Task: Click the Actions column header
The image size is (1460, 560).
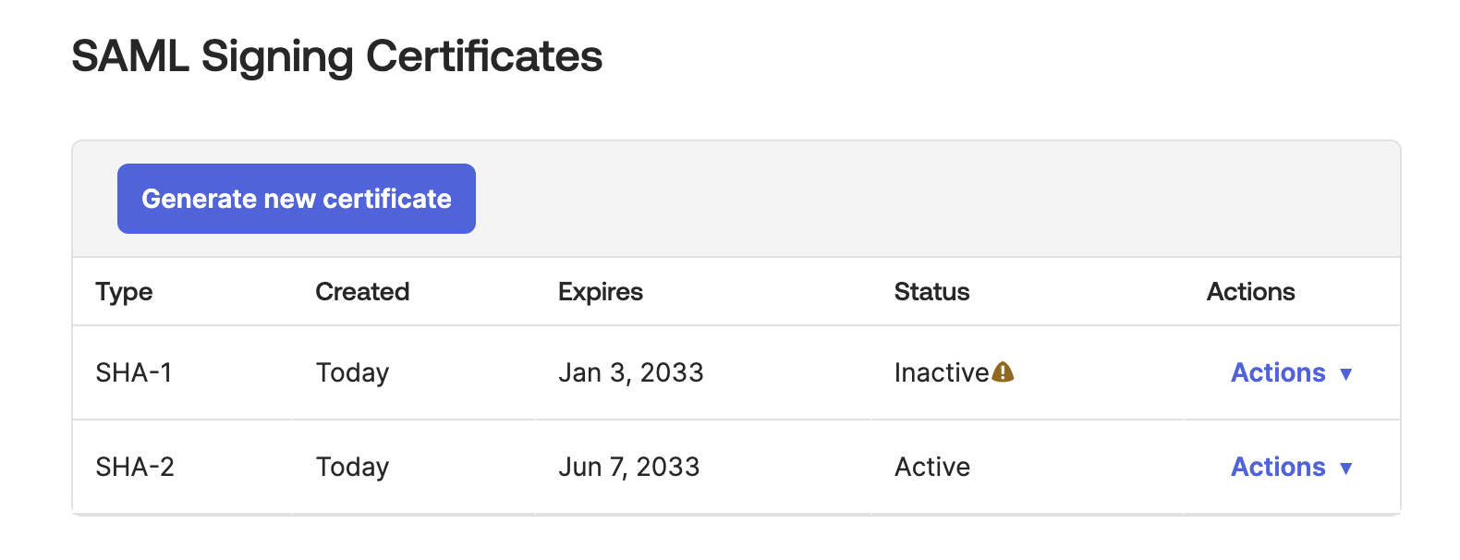Action: coord(1250,292)
